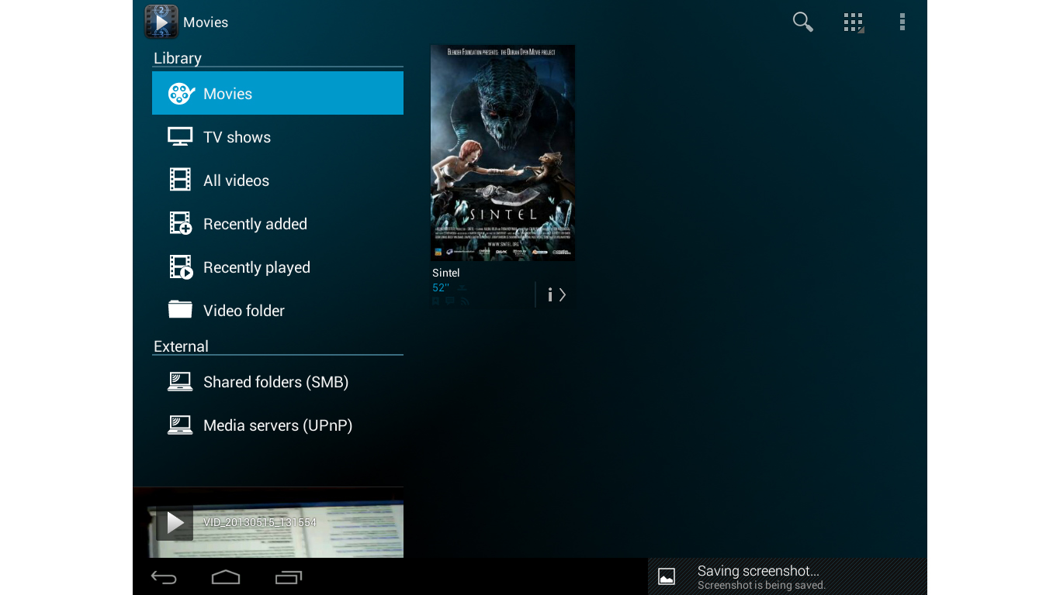
Task: Click the Recently played filmstrip icon
Action: [x=181, y=267]
